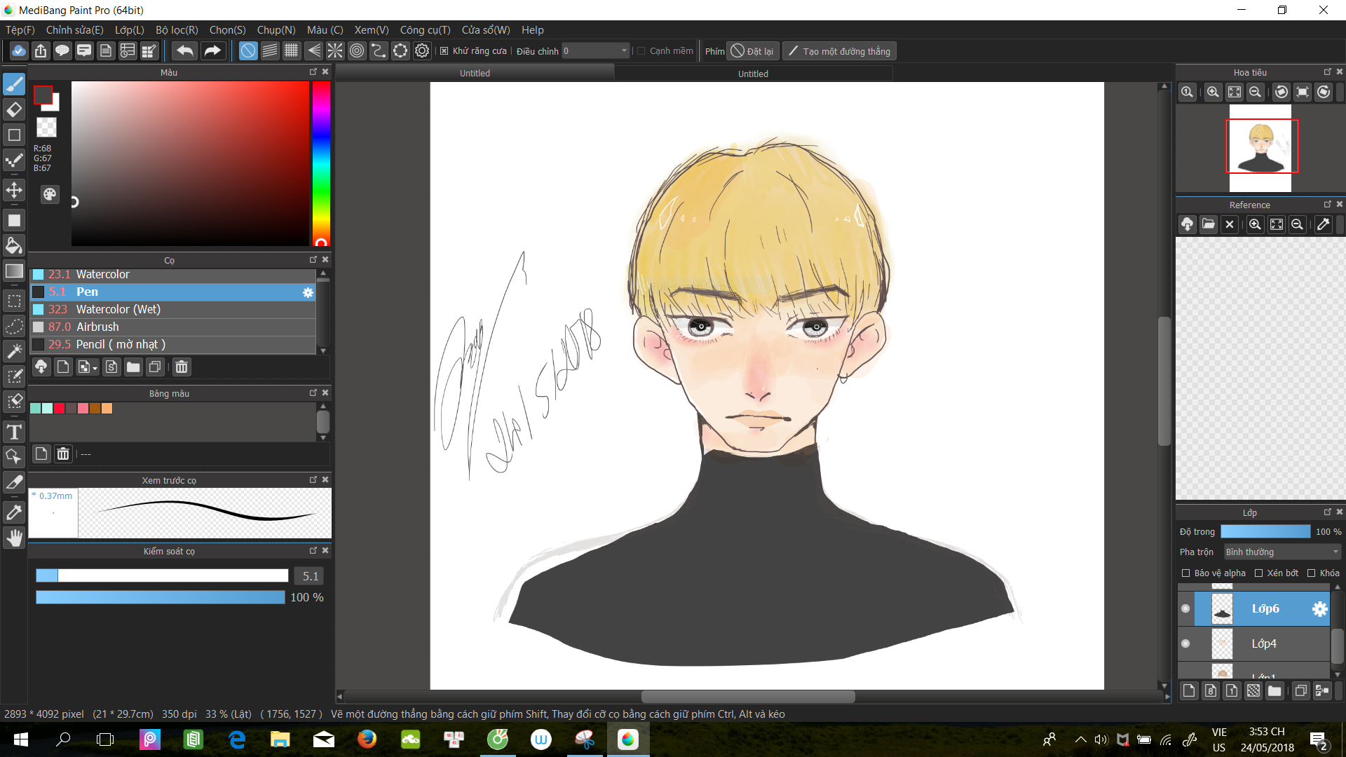
Task: Switch to the first Untitled tab
Action: pyautogui.click(x=475, y=73)
